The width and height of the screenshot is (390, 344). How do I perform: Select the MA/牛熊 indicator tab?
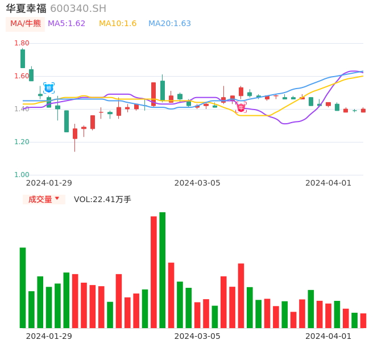pos(26,24)
